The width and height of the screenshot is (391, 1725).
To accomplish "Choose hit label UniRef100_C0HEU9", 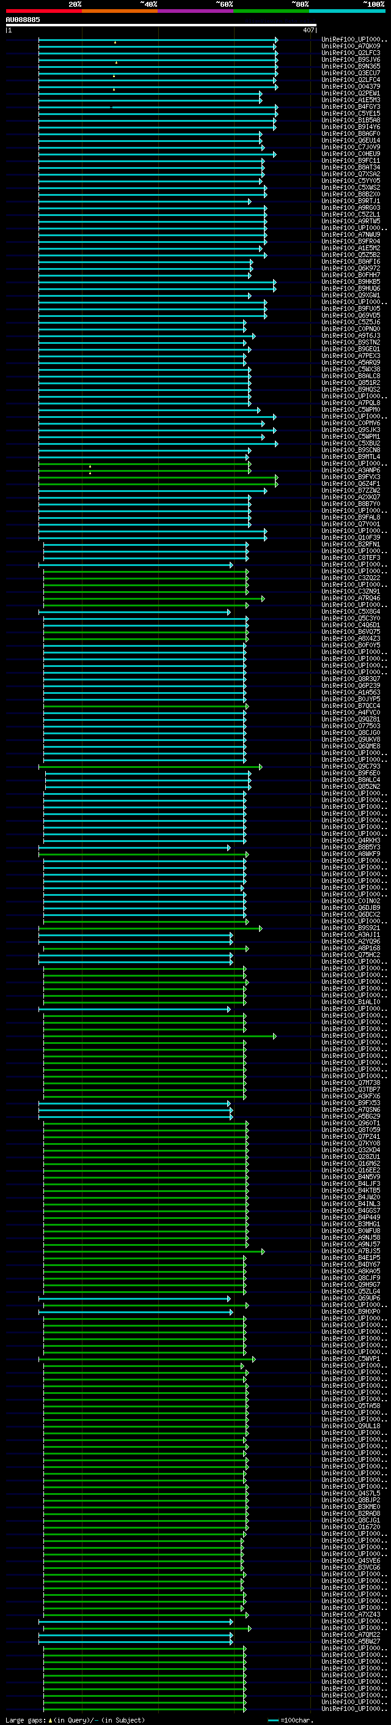I will coord(351,154).
